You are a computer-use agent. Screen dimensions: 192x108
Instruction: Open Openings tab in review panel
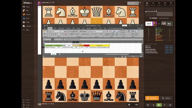(x=171, y=4)
